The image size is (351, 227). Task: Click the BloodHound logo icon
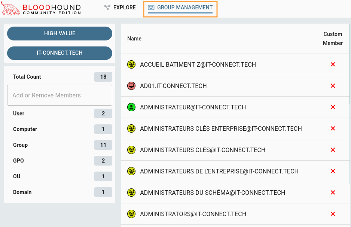pyautogui.click(x=11, y=9)
